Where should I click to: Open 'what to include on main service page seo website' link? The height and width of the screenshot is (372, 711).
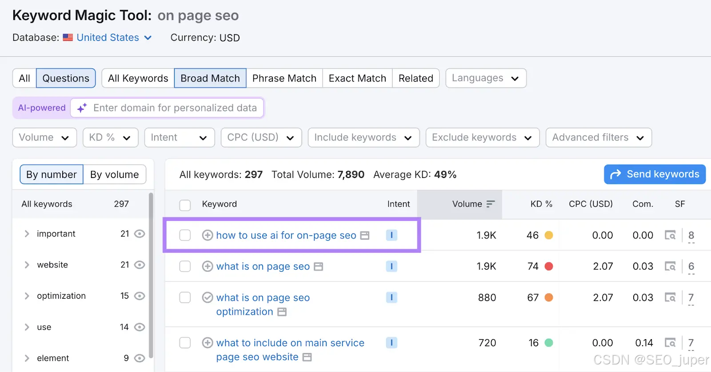290,350
